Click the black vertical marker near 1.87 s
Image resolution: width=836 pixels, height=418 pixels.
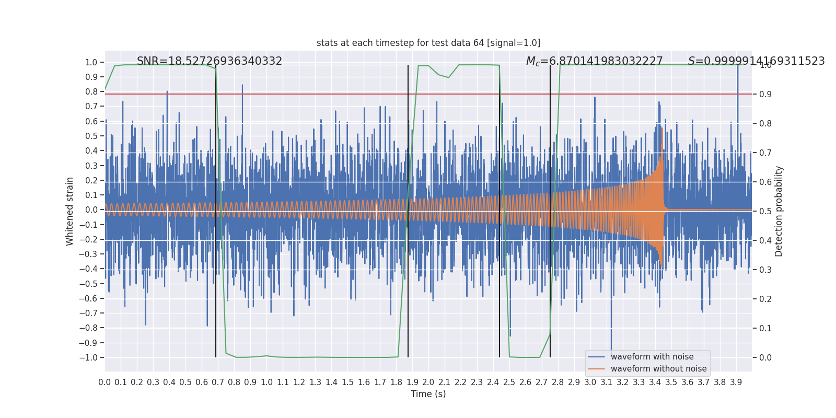(408, 211)
